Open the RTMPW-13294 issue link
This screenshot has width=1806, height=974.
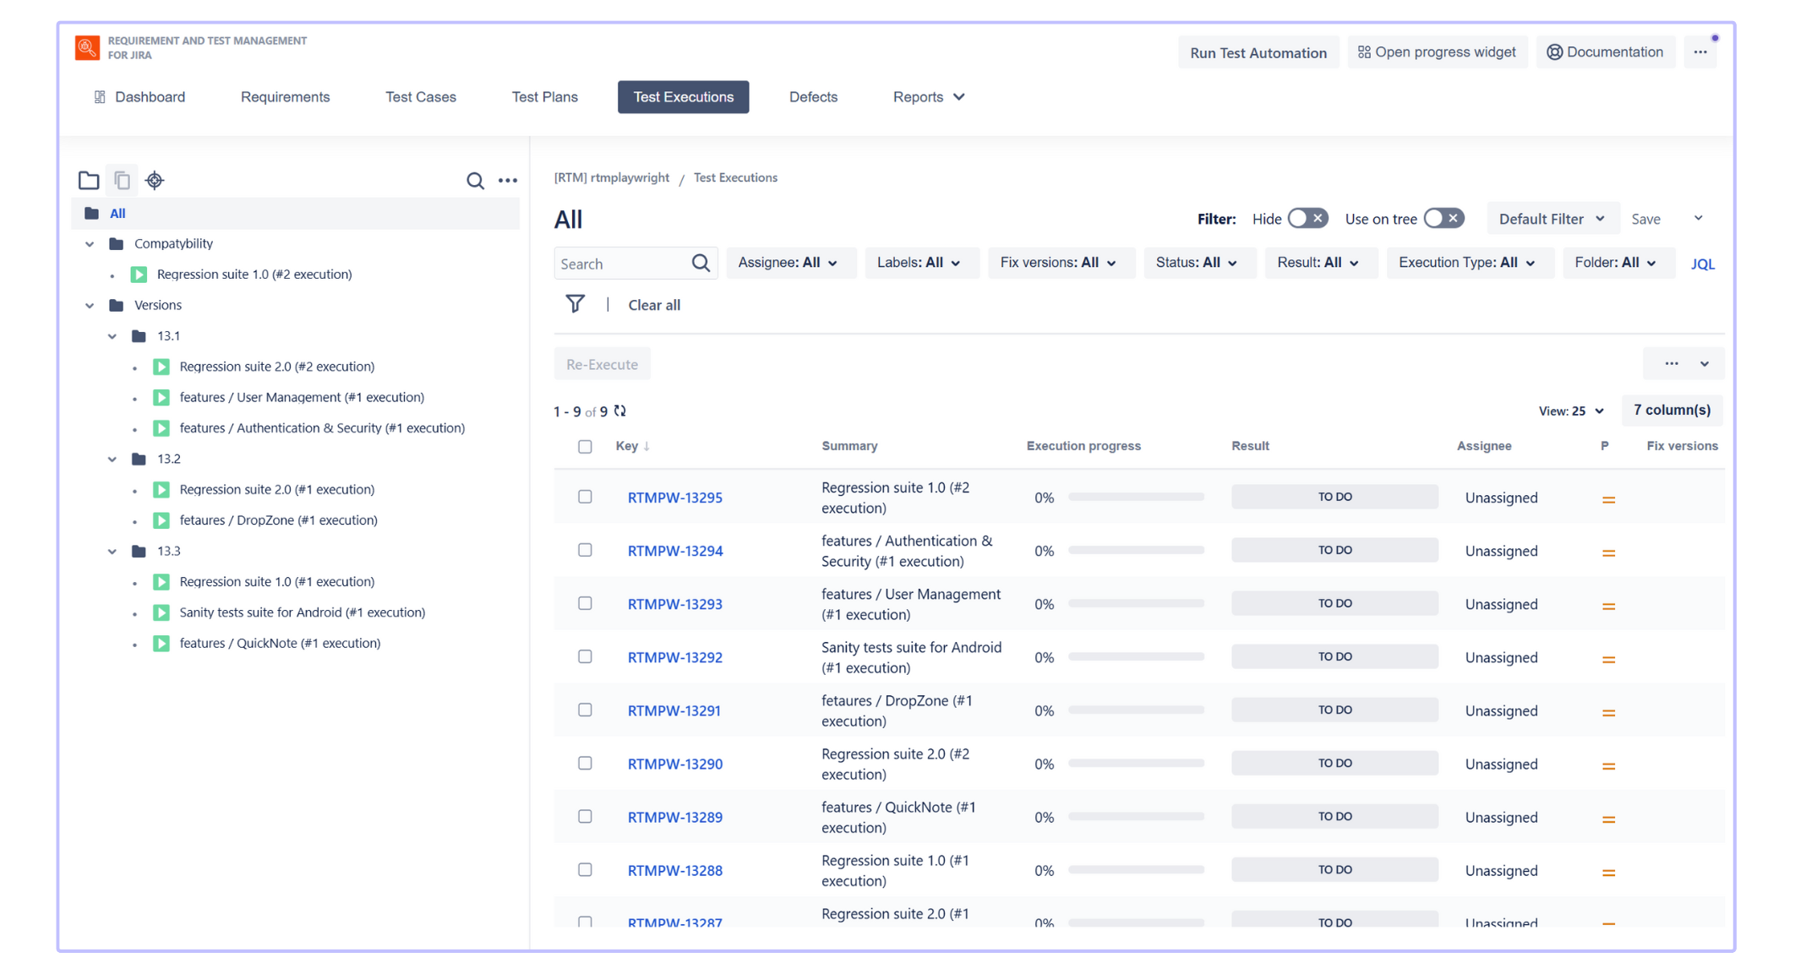pos(674,551)
